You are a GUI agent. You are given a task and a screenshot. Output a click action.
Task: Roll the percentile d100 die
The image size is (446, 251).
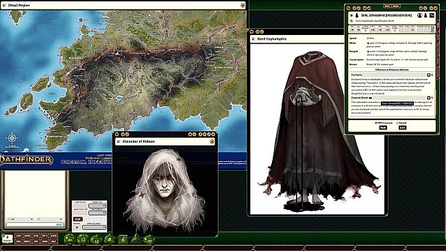click(x=149, y=239)
